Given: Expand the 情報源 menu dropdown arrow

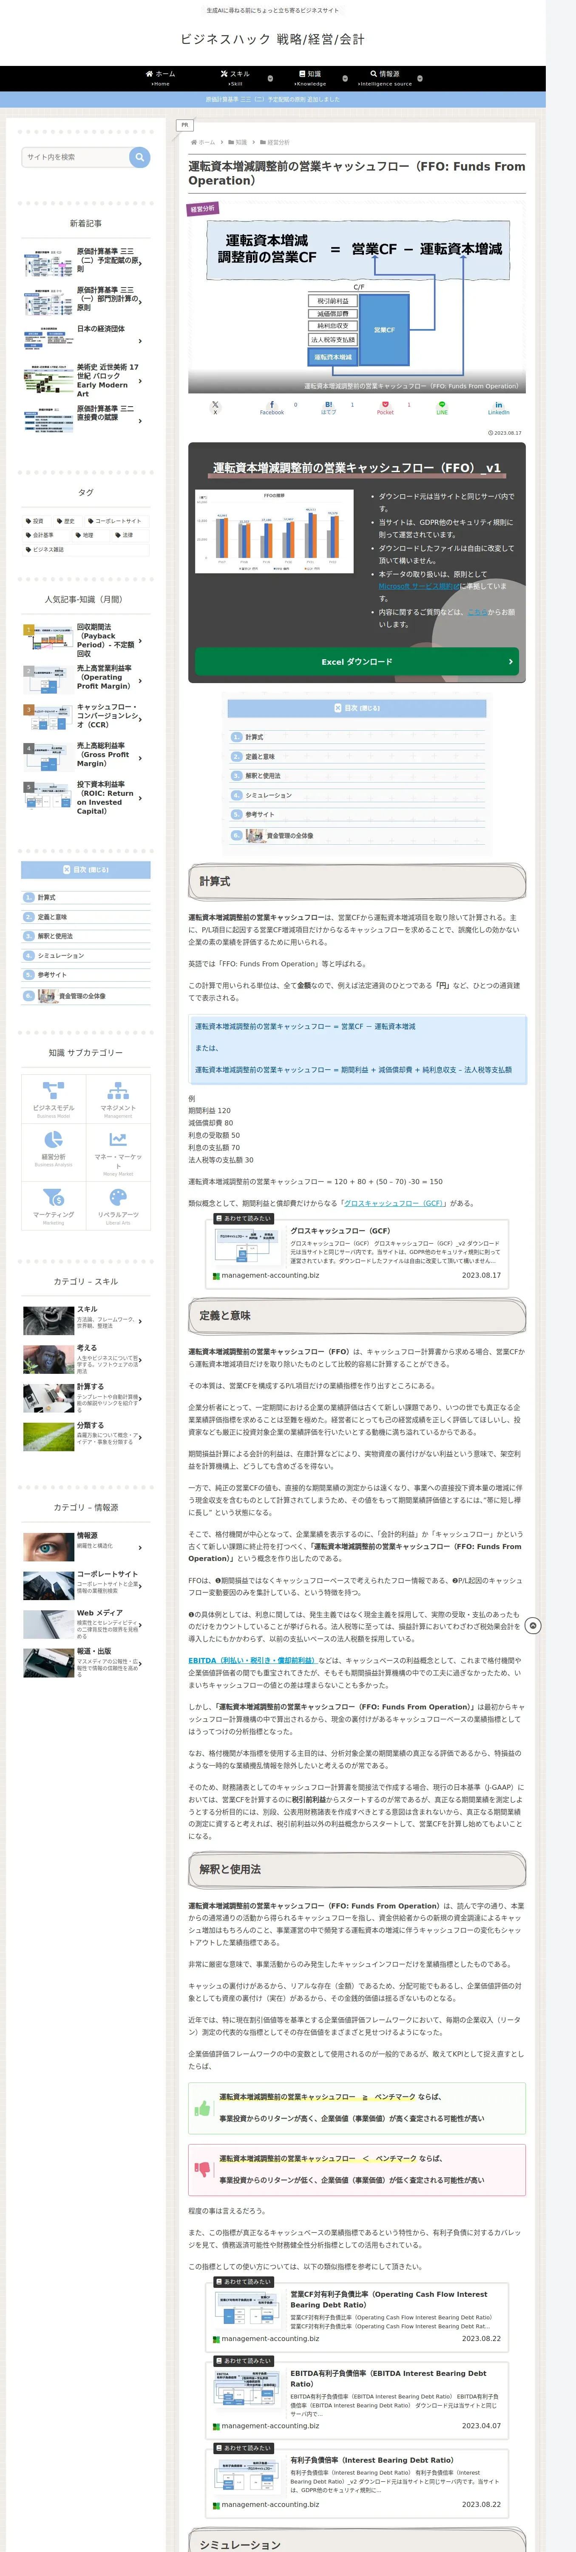Looking at the screenshot, I should (420, 78).
